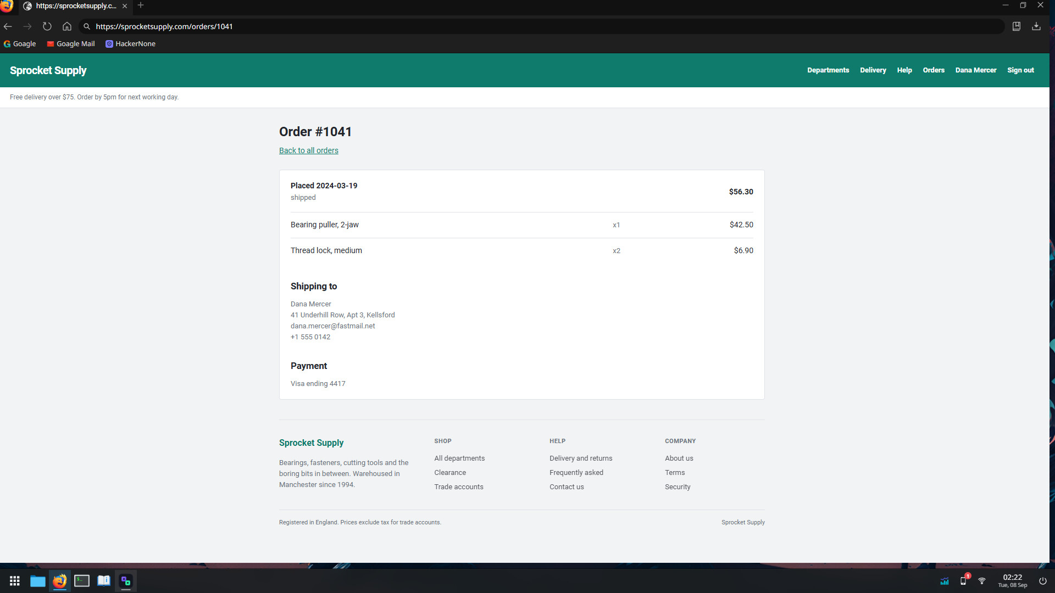Open the Goagle bookmark
Viewport: 1055px width, 593px height.
click(20, 44)
